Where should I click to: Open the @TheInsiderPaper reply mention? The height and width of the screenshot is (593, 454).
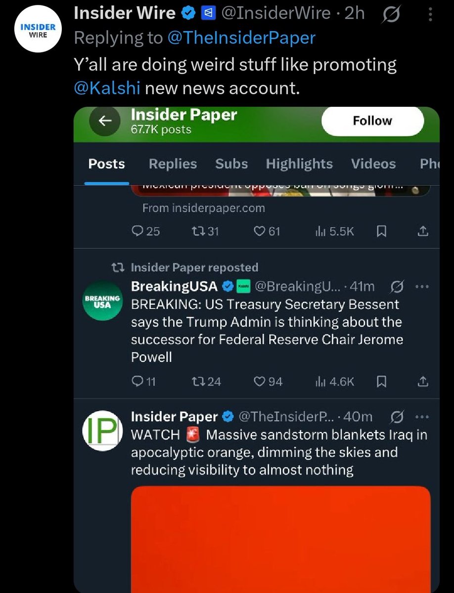241,38
